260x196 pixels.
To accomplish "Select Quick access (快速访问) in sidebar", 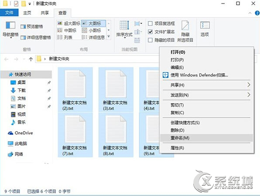I will [x=26, y=74].
